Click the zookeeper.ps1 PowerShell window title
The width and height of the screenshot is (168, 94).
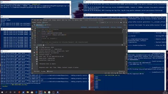point(89,2)
